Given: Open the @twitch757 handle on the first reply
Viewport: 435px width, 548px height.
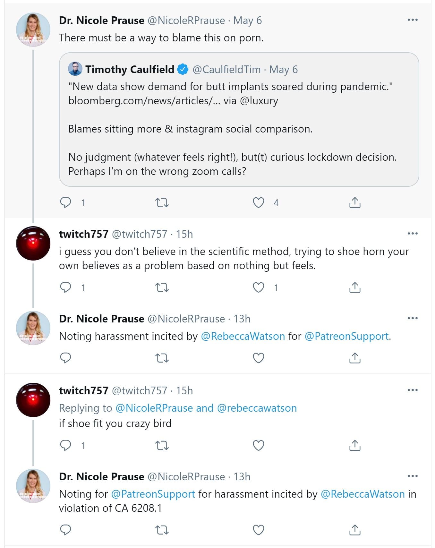Looking at the screenshot, I should click(139, 234).
